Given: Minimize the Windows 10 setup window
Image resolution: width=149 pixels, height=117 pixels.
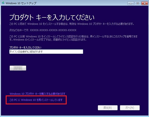Looking at the screenshot, I should (x=131, y=3).
